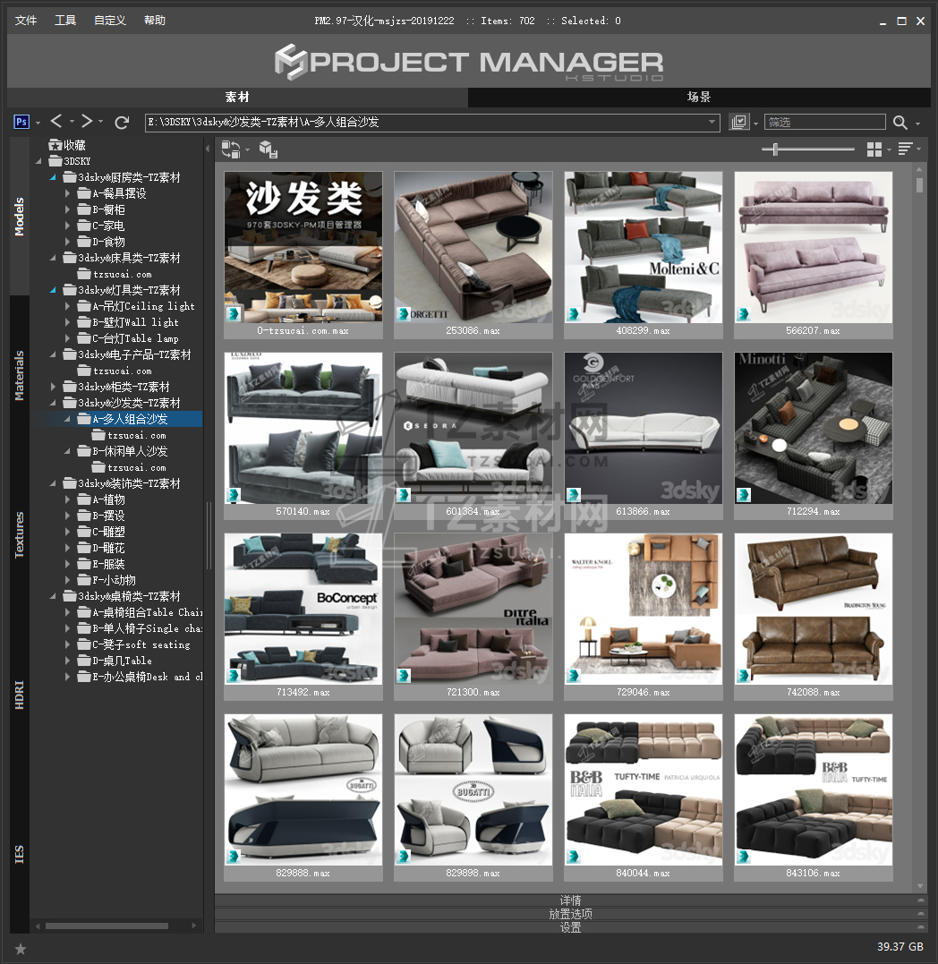Select the Textures side tab
938x964 pixels.
20,535
